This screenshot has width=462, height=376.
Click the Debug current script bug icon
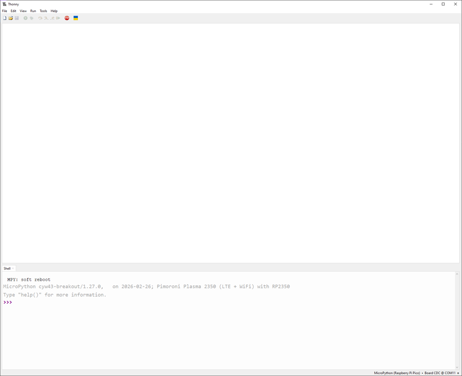(32, 18)
